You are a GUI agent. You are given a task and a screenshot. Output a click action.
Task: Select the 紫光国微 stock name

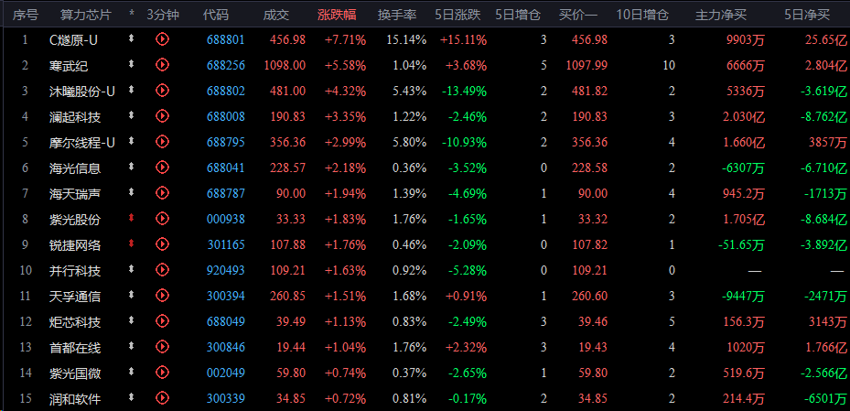point(74,373)
